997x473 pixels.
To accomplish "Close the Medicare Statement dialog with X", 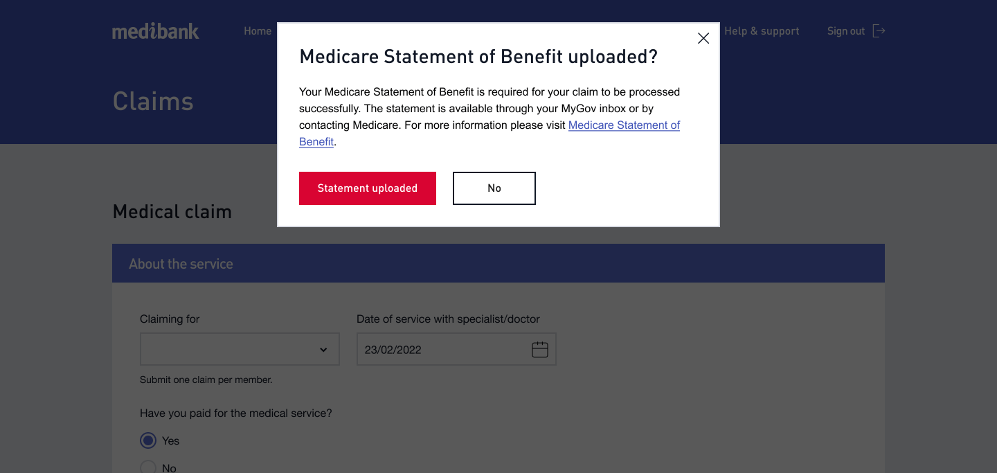I will [703, 39].
